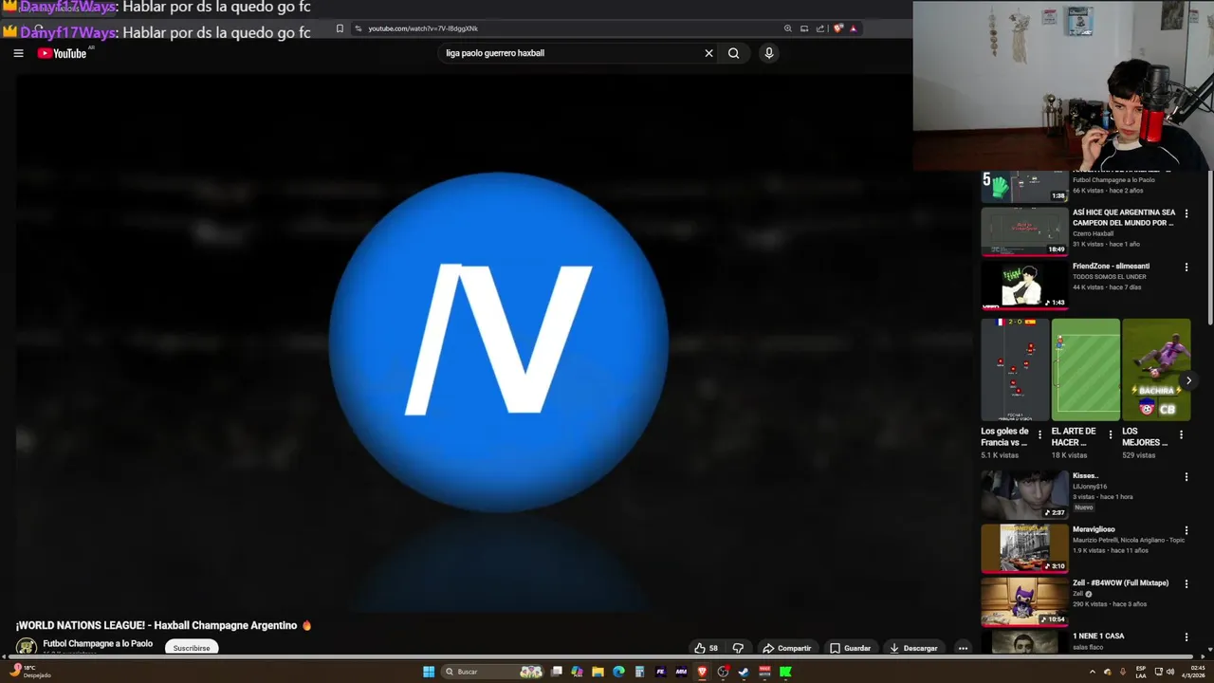
Task: Open Brave Shields lion icon
Action: point(838,28)
